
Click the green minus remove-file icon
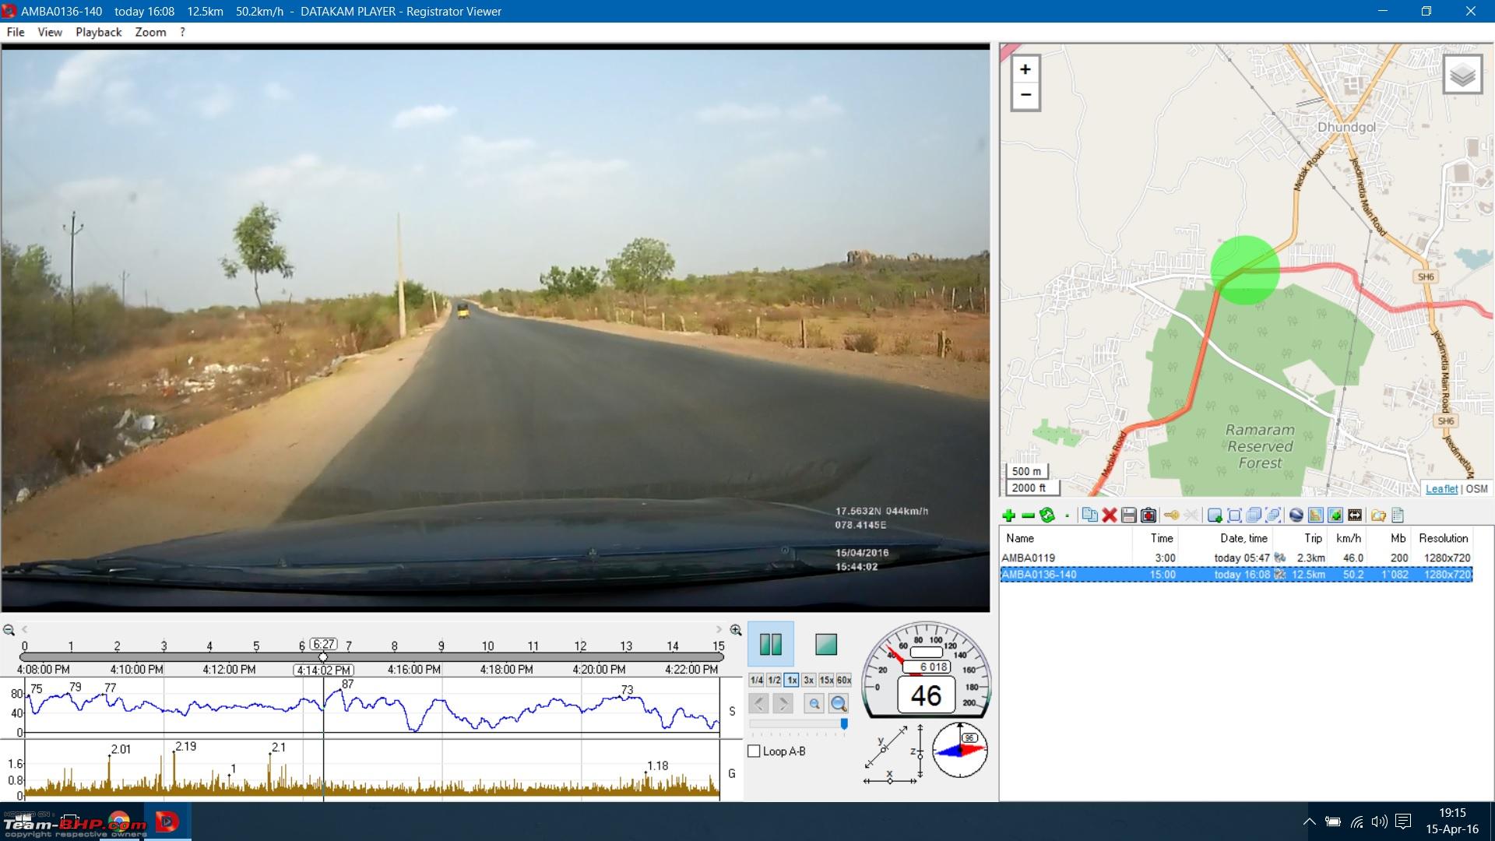[x=1028, y=516]
